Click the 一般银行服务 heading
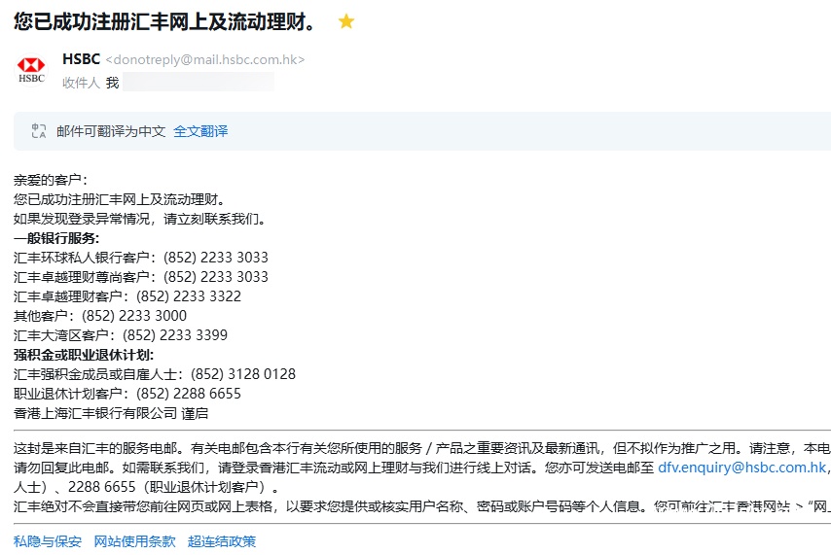 (x=56, y=238)
